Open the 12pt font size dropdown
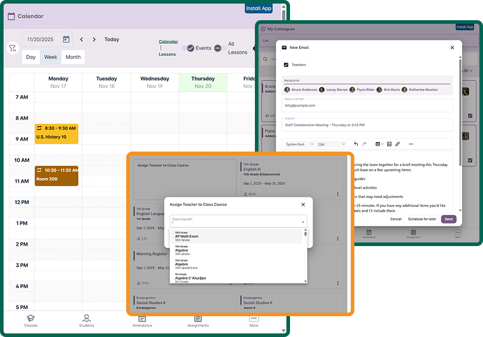Image resolution: width=483 pixels, height=337 pixels. (331, 144)
